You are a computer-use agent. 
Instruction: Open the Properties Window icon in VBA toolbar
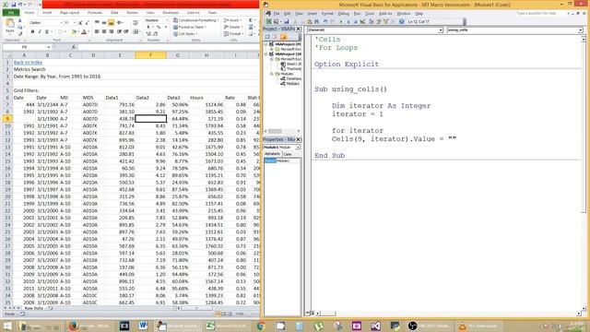379,21
